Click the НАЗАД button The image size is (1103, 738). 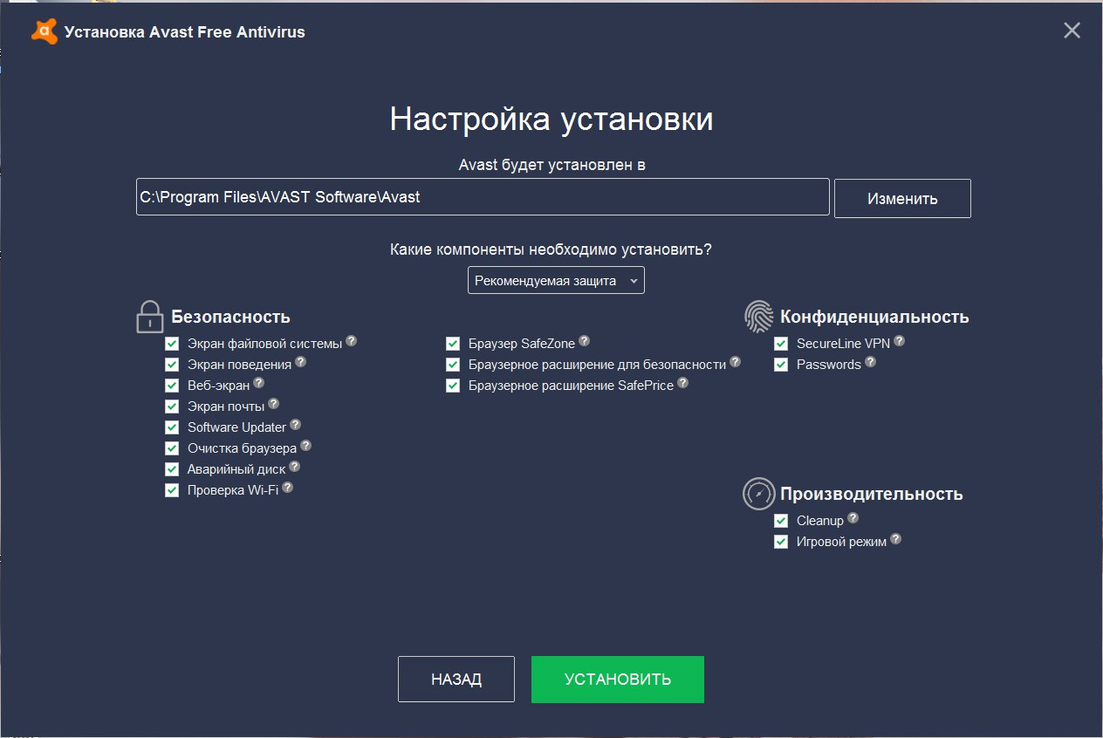456,679
